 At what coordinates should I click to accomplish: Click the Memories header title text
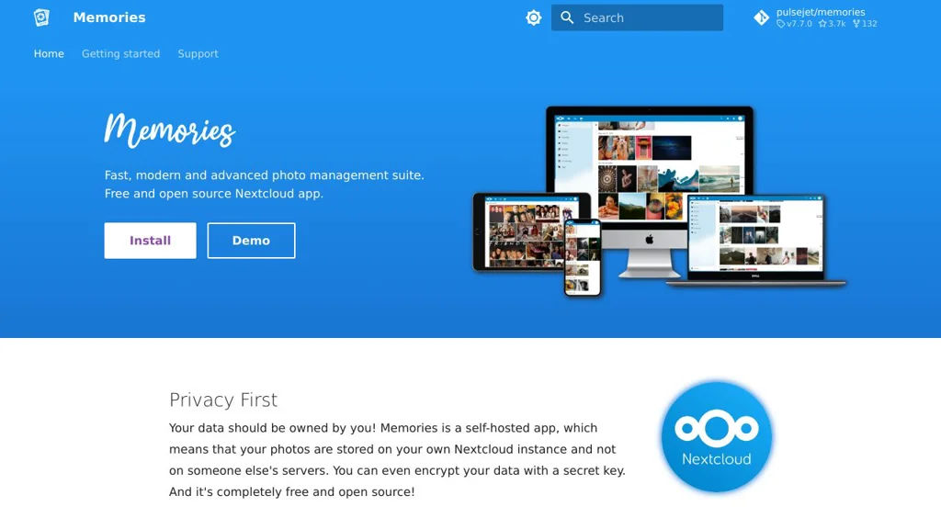(109, 17)
